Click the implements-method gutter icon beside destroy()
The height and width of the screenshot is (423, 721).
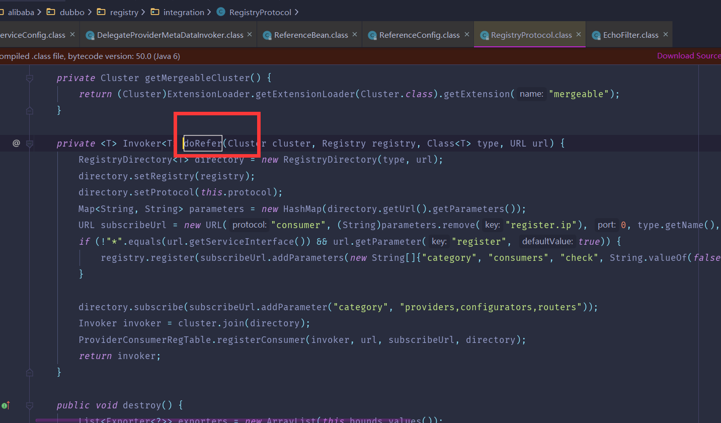pyautogui.click(x=6, y=405)
